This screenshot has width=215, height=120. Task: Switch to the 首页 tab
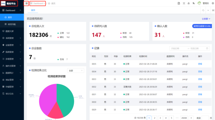(x=33, y=10)
